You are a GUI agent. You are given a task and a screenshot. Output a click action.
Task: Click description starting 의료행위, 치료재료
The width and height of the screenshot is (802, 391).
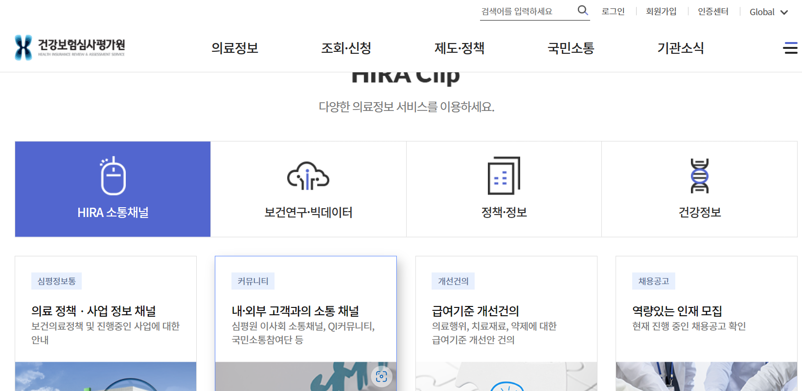[x=494, y=333]
